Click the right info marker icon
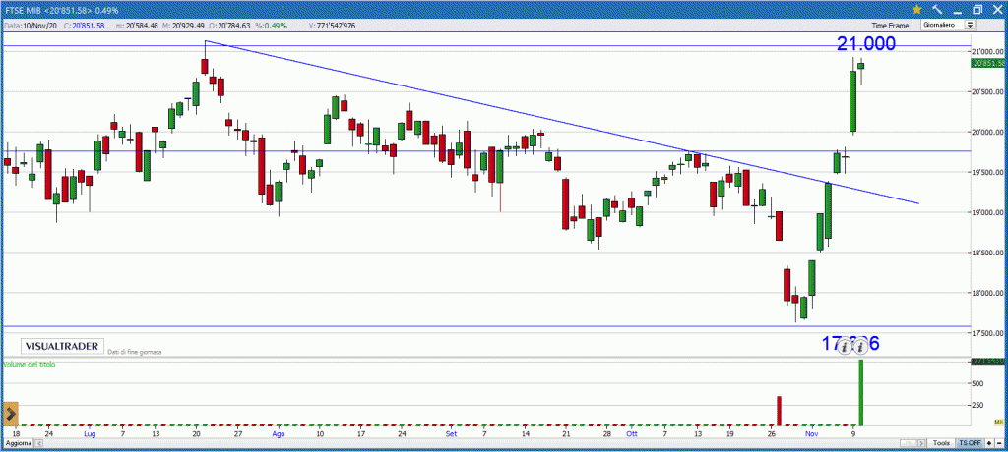The height and width of the screenshot is (452, 1008). coord(860,347)
